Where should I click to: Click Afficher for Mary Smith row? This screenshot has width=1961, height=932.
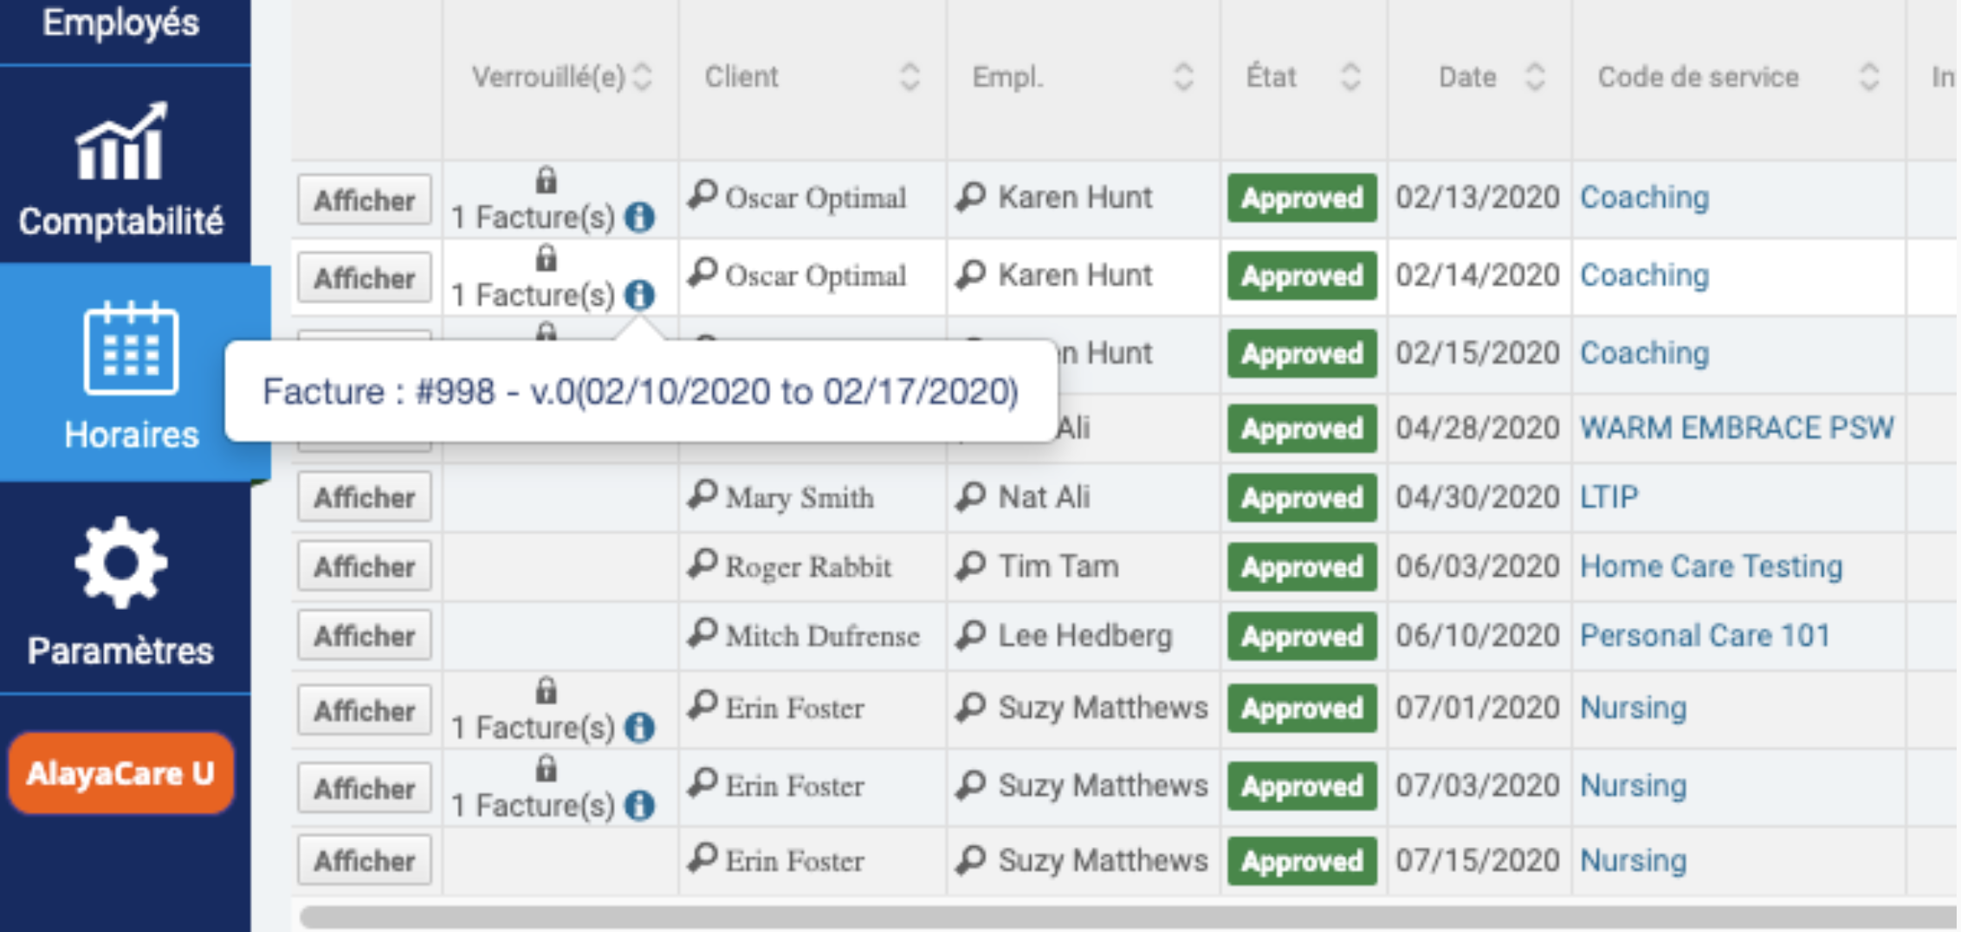365,497
